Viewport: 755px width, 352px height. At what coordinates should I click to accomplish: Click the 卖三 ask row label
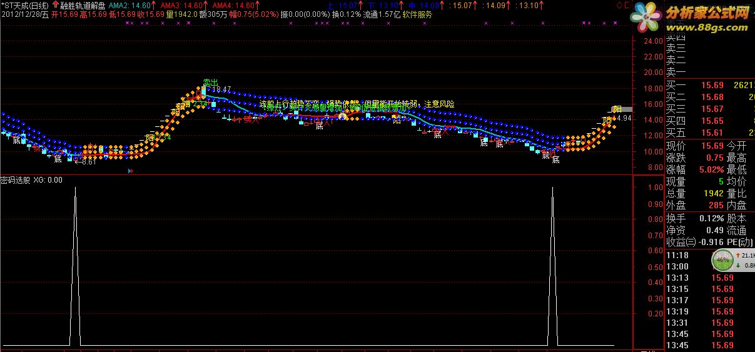[x=676, y=49]
